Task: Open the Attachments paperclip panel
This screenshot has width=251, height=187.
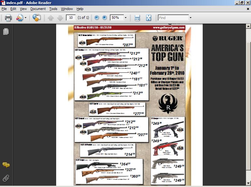Action: point(6,179)
